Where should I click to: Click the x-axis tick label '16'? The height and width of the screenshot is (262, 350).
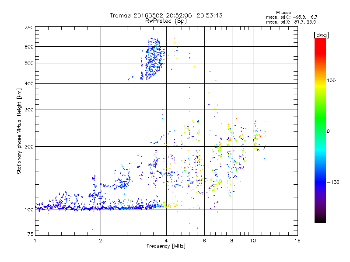297,241
